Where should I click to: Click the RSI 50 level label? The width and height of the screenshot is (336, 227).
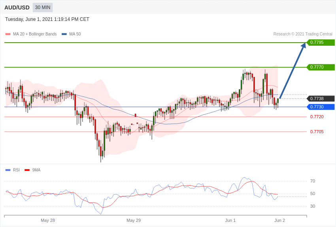(x=313, y=194)
